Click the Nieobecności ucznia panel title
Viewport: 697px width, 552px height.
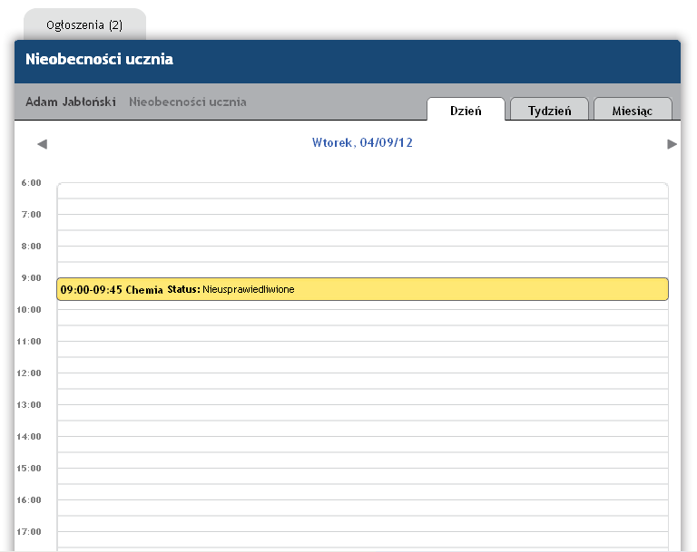click(99, 59)
